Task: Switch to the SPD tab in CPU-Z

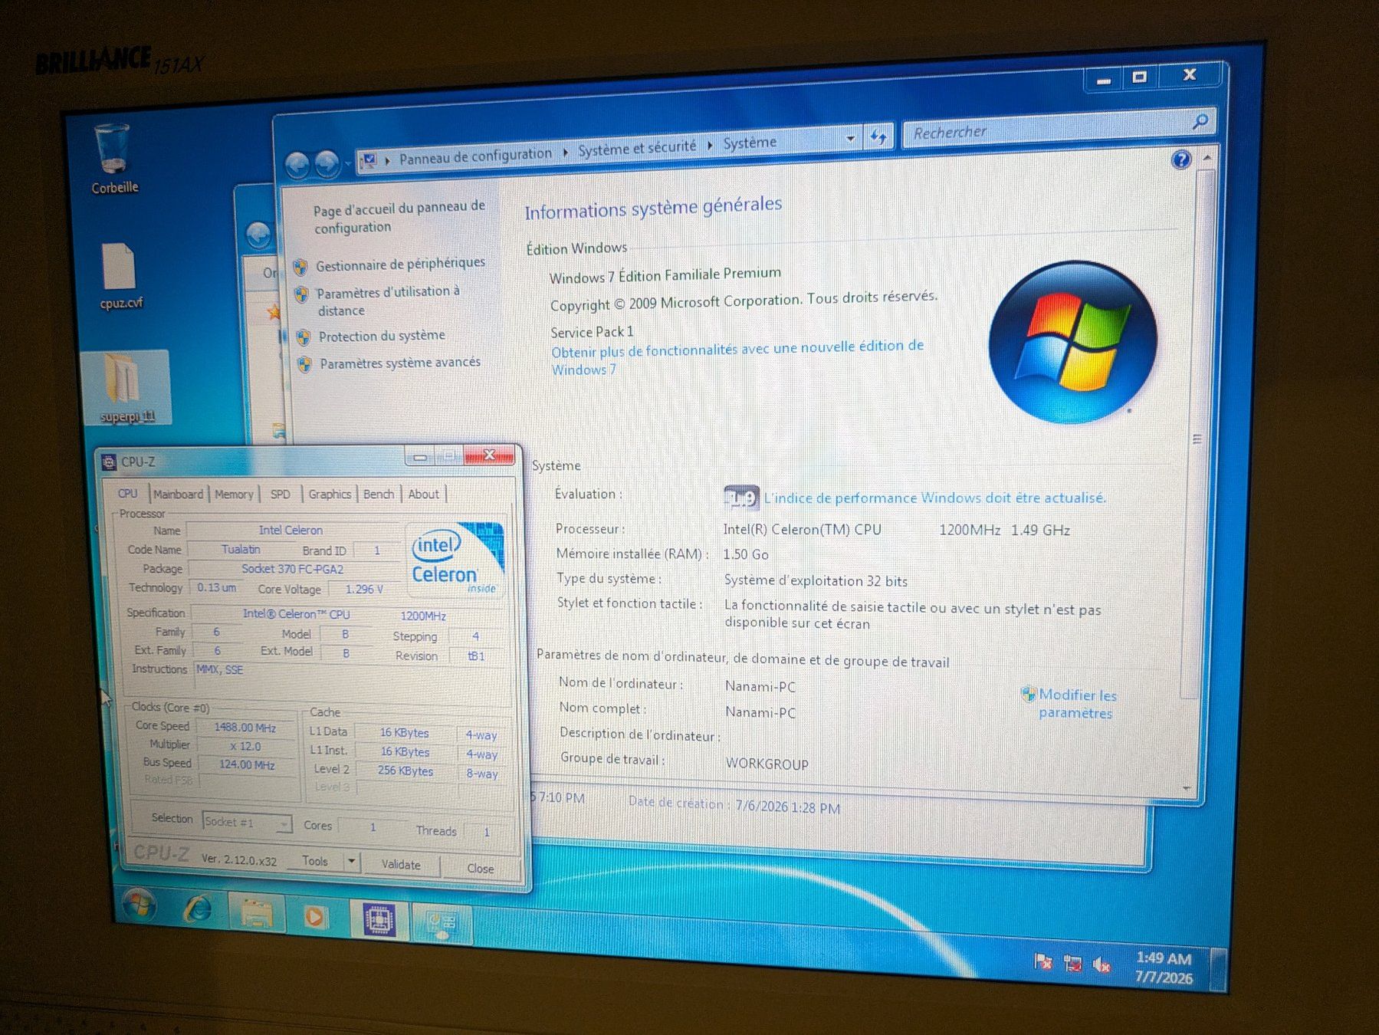Action: [281, 495]
